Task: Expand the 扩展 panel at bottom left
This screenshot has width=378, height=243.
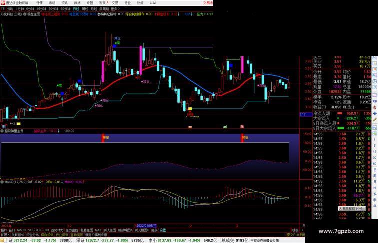Action: coord(5,235)
